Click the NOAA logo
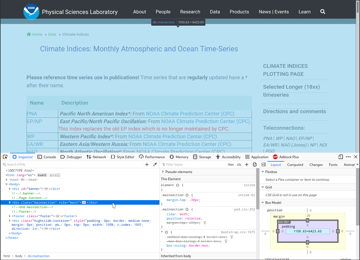Image resolution: width=360 pixels, height=260 pixels. pos(31,12)
